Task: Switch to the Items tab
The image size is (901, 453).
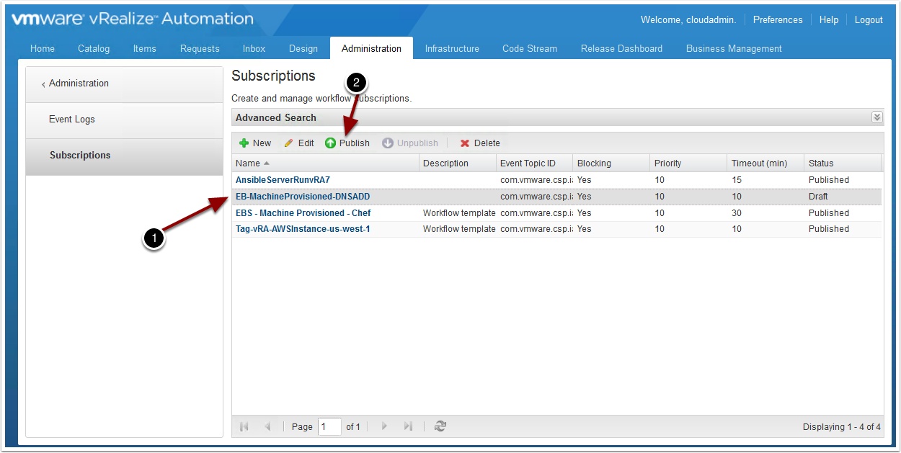Action: (145, 48)
